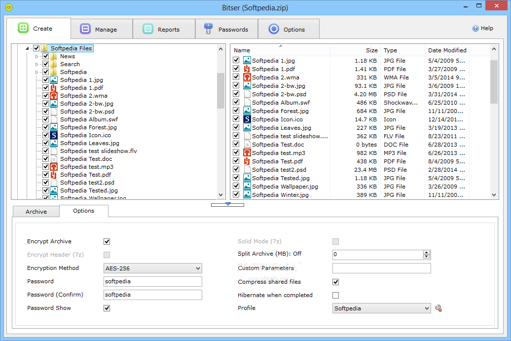Enable Hibernate when completed checkbox
The image size is (511, 341).
click(336, 296)
